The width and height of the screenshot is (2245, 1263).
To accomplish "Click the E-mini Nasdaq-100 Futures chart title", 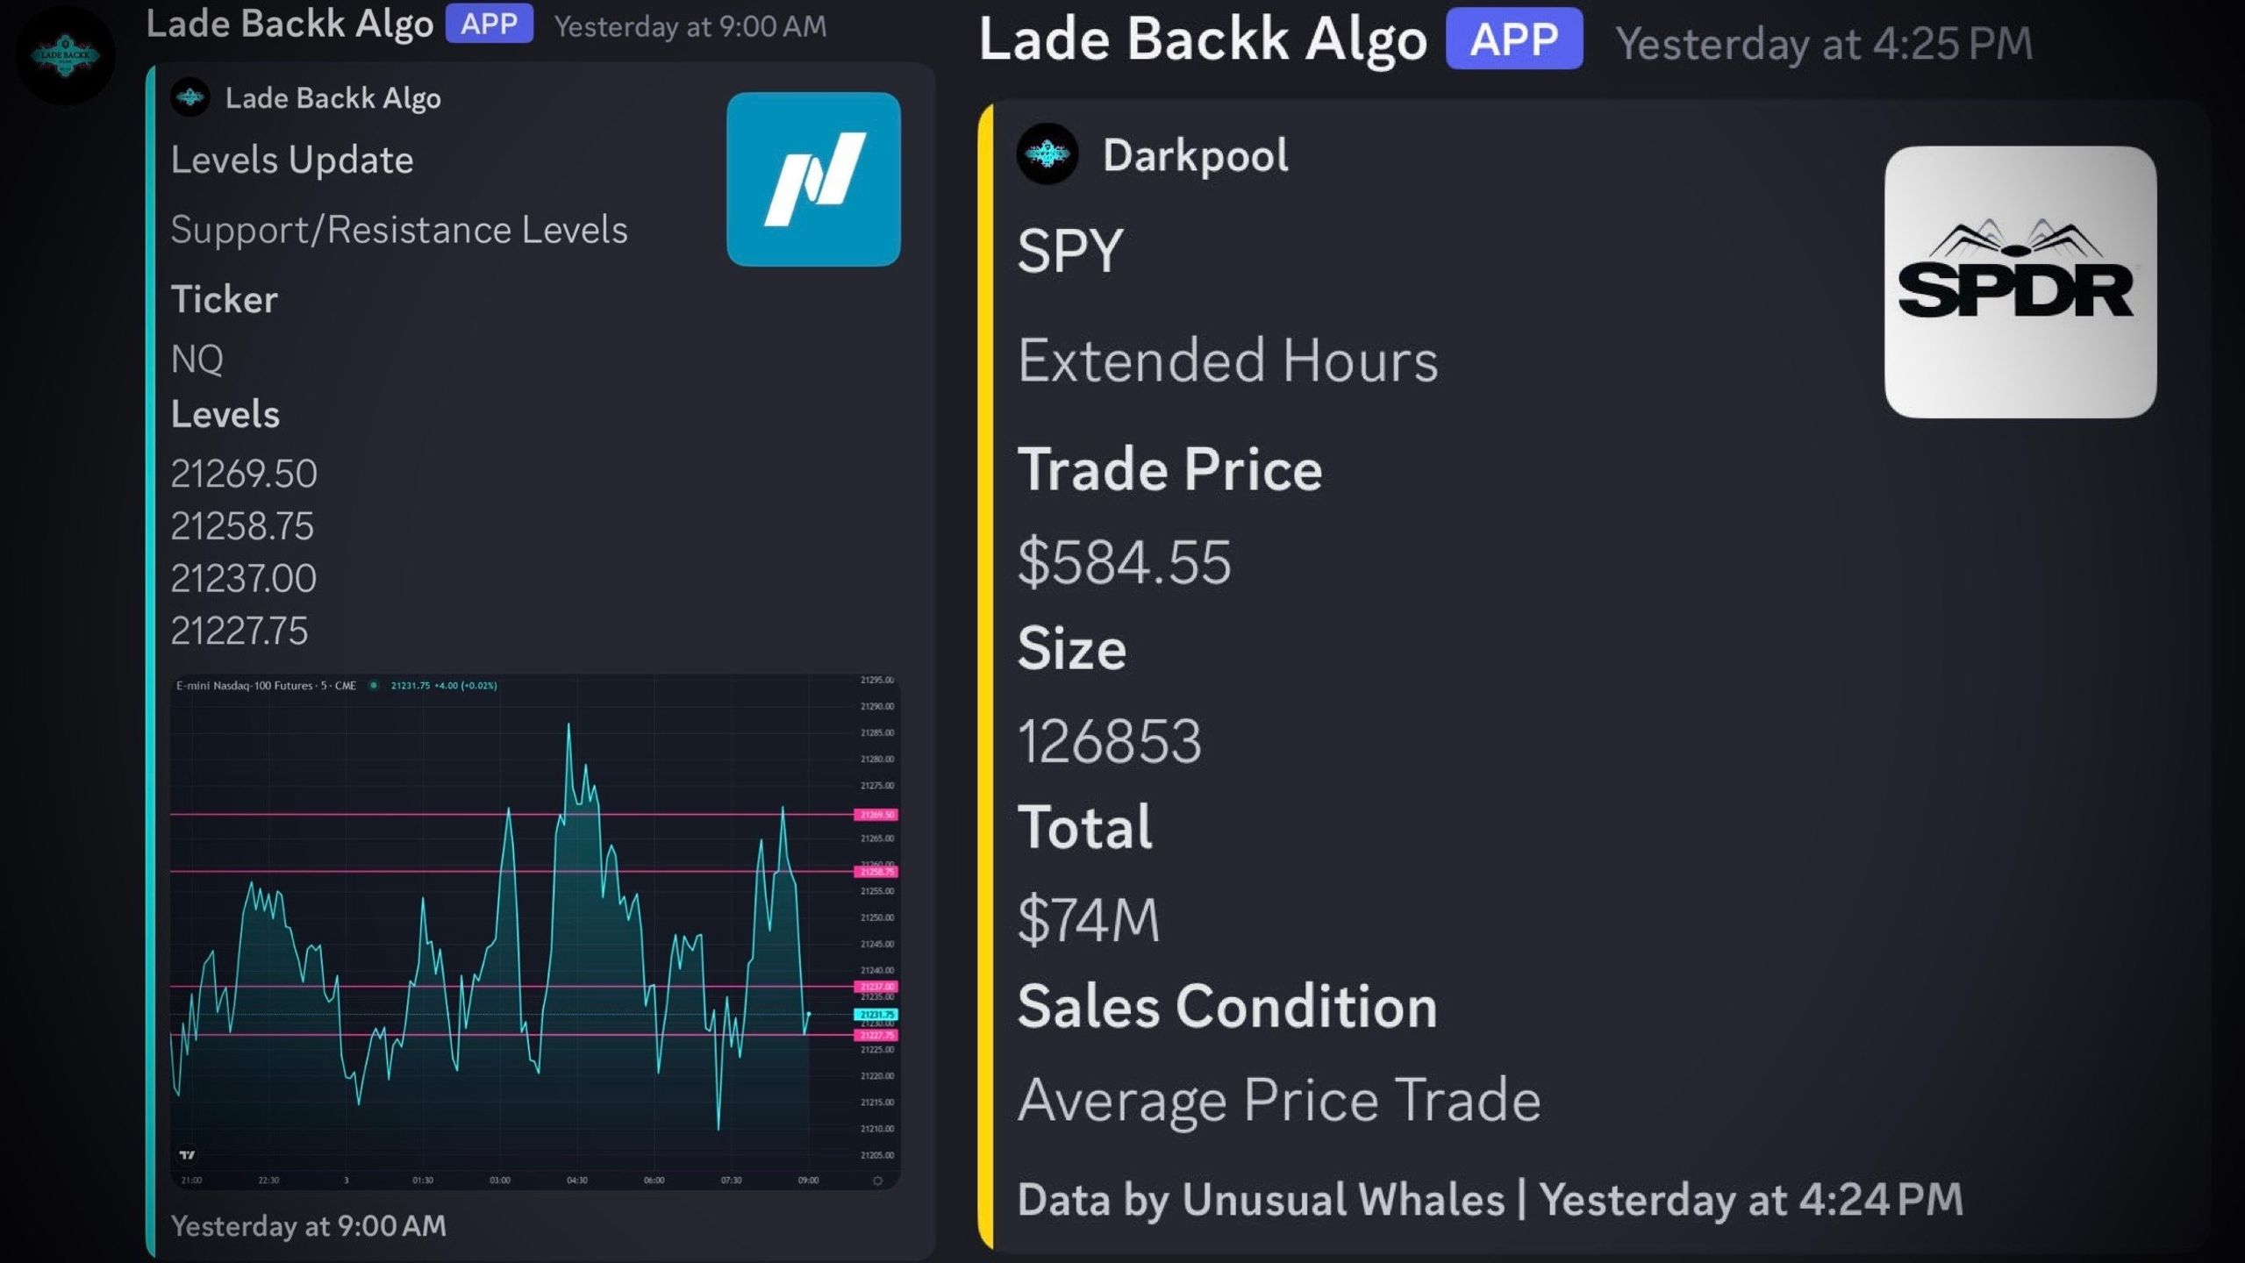I will (266, 686).
